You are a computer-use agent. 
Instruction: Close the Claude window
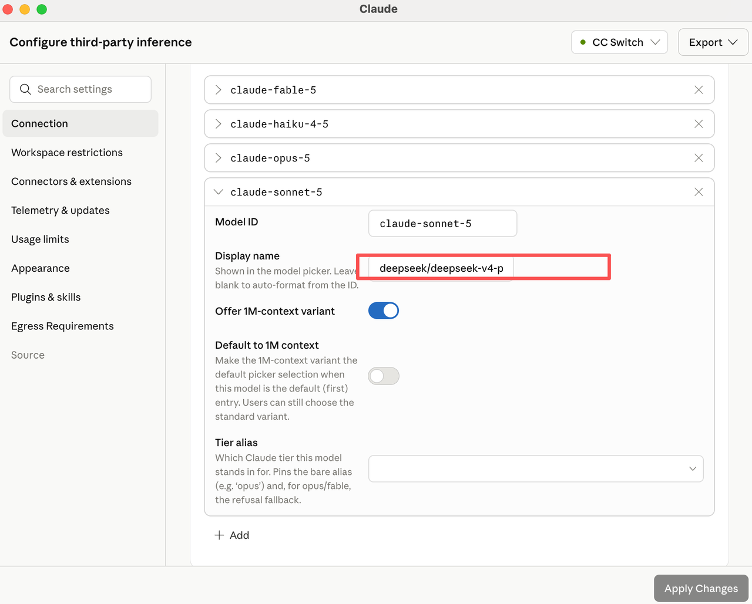8,9
